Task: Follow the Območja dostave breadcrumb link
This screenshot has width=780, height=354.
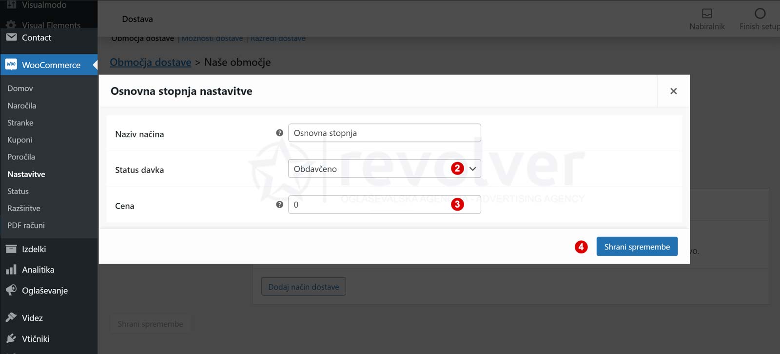Action: pyautogui.click(x=150, y=62)
